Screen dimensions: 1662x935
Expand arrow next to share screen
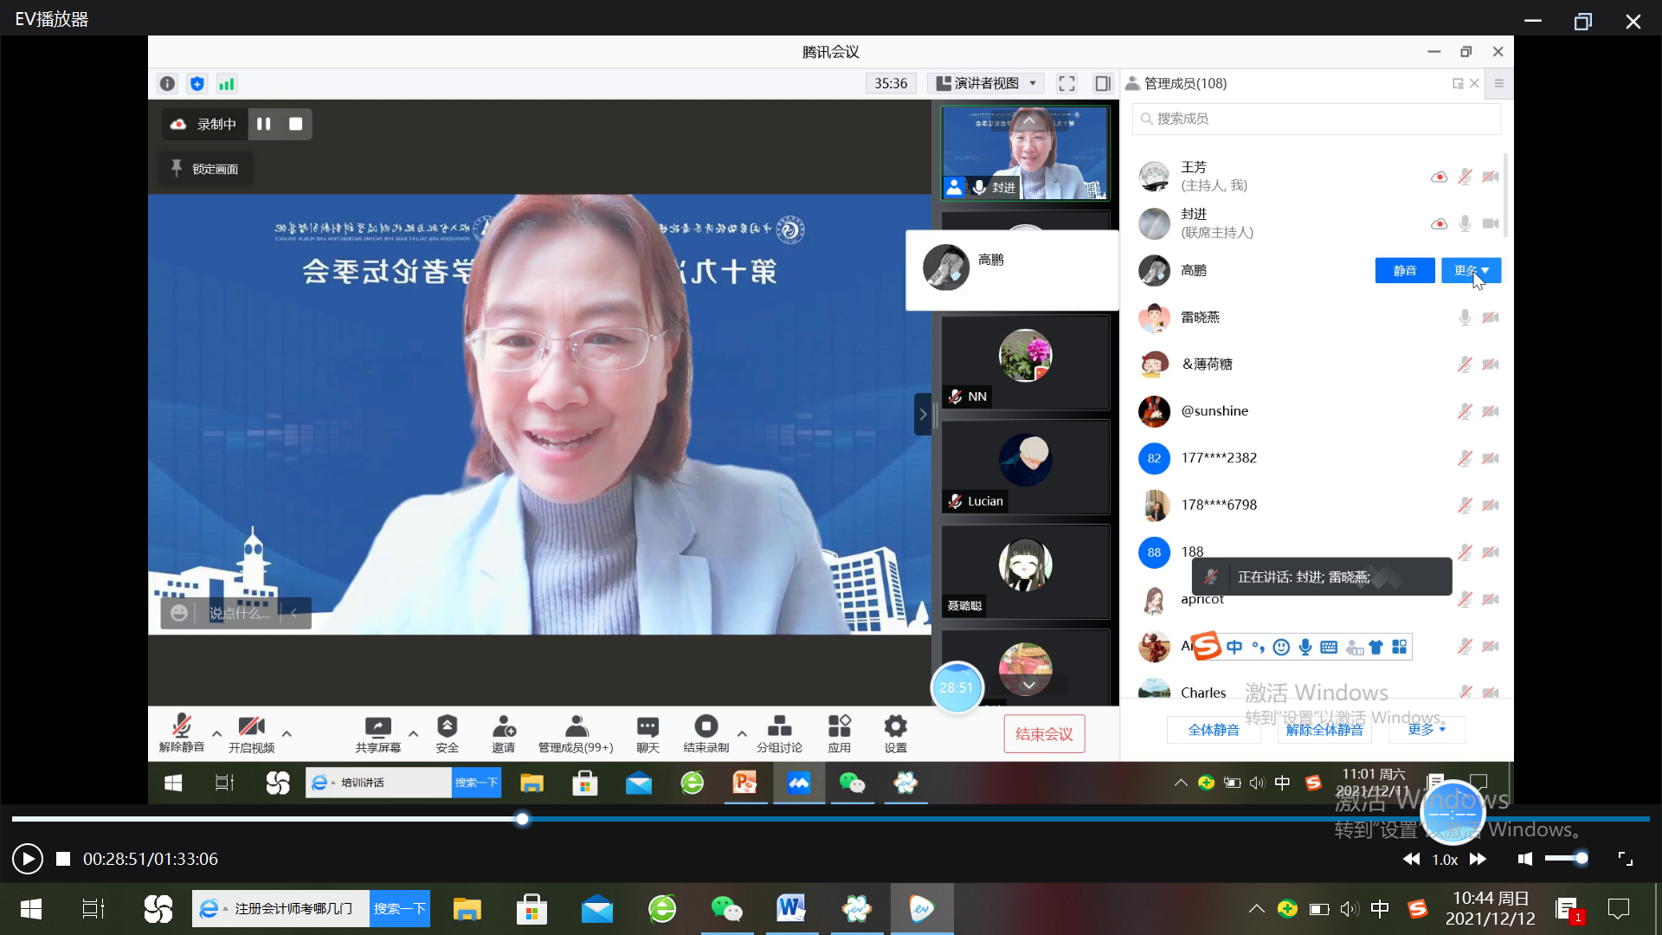point(413,733)
